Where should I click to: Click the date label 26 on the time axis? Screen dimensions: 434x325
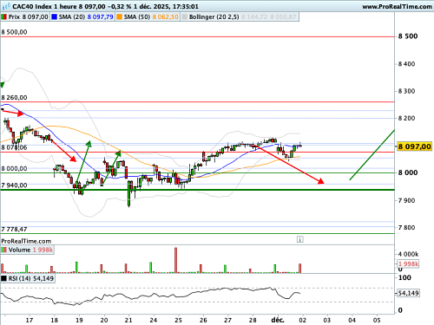pyautogui.click(x=203, y=320)
